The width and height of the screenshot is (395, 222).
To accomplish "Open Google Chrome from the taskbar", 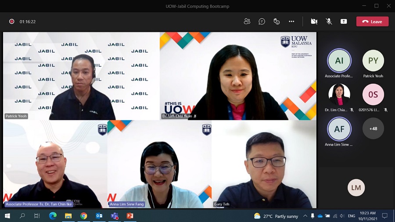I will pyautogui.click(x=83, y=216).
